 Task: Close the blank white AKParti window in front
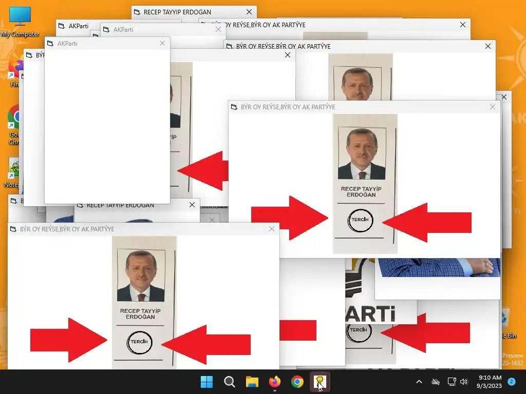(162, 43)
